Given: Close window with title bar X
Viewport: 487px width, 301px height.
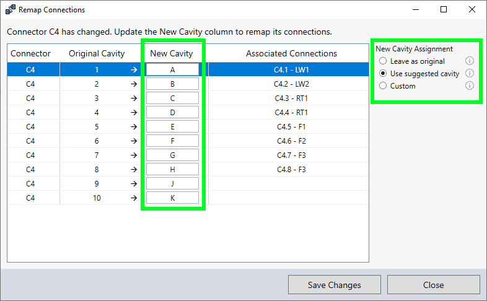Looking at the screenshot, I should pyautogui.click(x=472, y=9).
